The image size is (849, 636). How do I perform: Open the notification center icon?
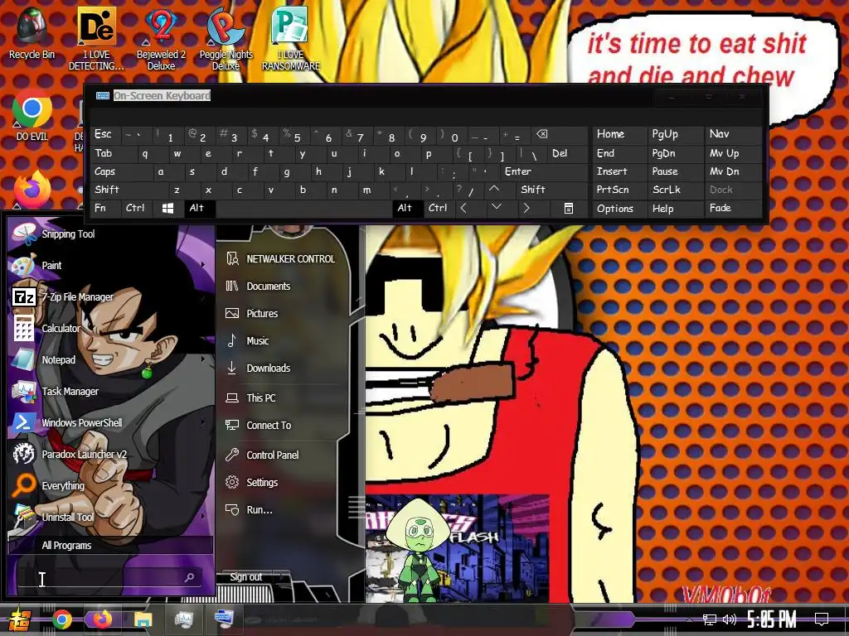pyautogui.click(x=822, y=619)
